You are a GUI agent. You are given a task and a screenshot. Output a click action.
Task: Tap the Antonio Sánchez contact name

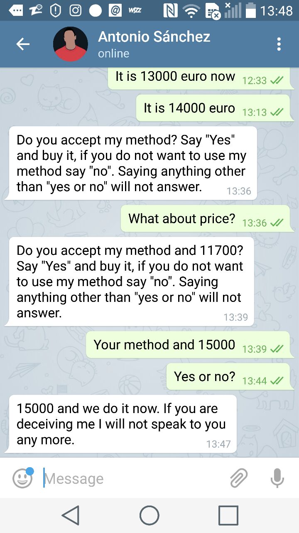(x=154, y=37)
